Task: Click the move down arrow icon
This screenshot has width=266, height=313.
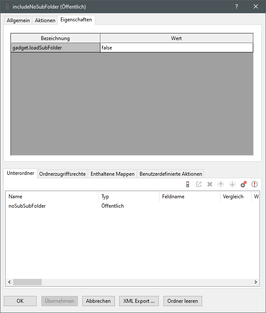Action: pyautogui.click(x=232, y=184)
